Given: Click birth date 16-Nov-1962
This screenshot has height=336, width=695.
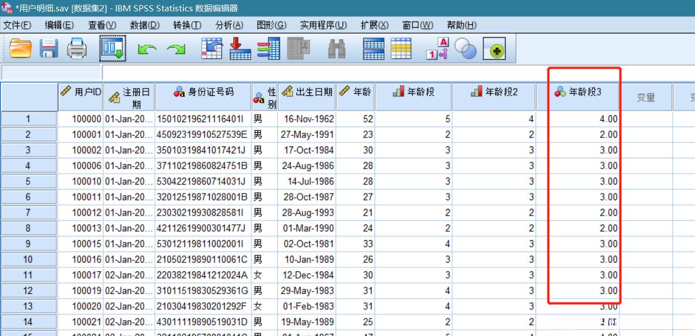Looking at the screenshot, I should pos(306,119).
